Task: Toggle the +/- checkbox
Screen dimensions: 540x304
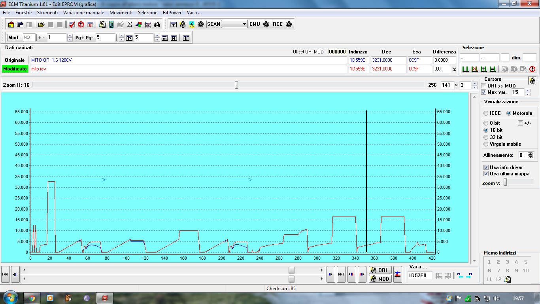Action: tap(520, 123)
